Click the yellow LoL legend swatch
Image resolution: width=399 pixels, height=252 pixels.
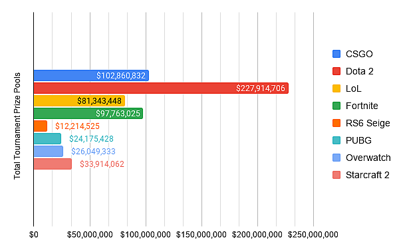pyautogui.click(x=336, y=88)
